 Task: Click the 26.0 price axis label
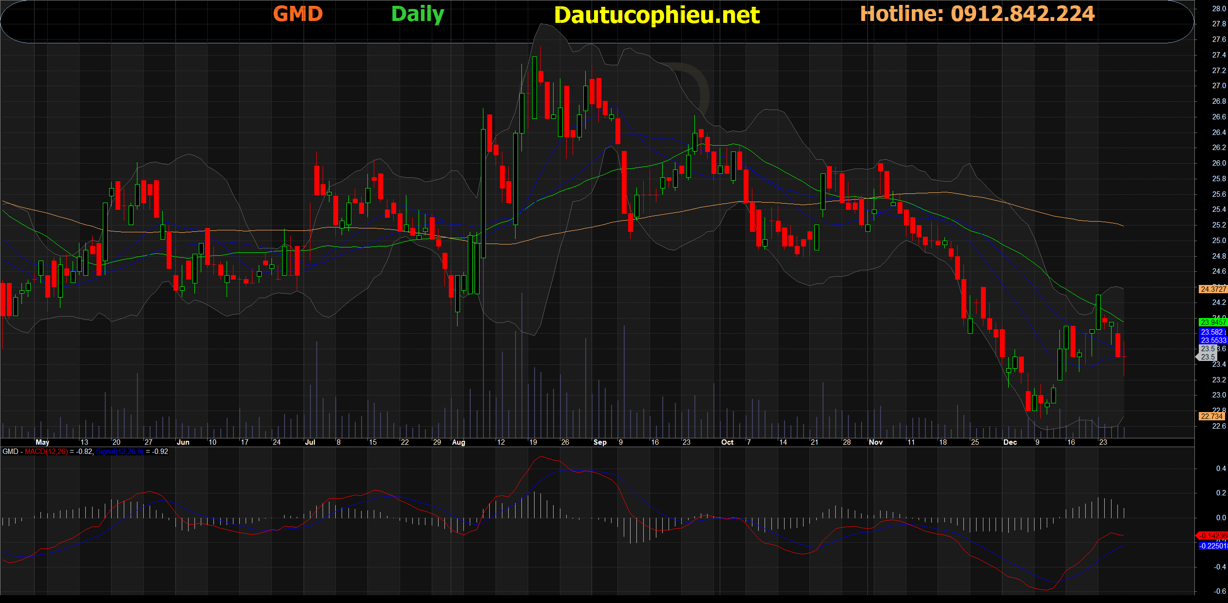pos(1219,163)
